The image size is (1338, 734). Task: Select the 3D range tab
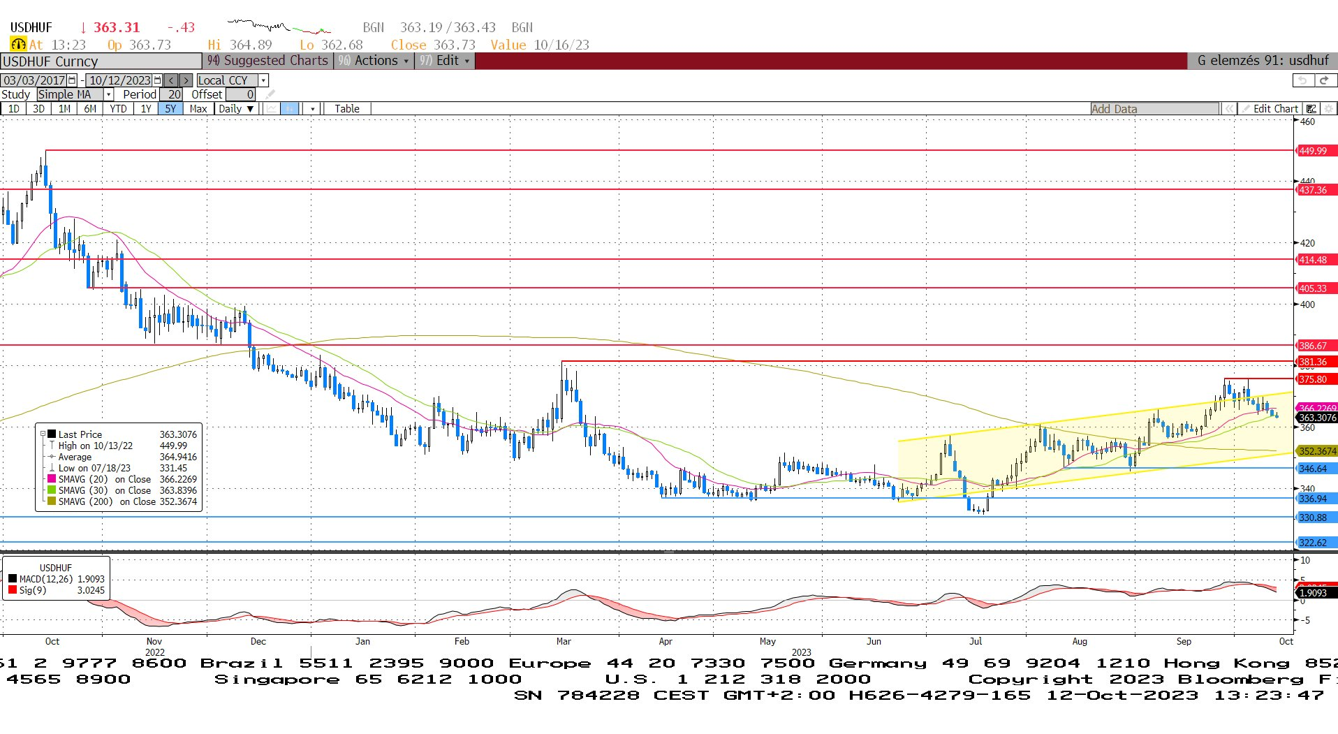38,109
